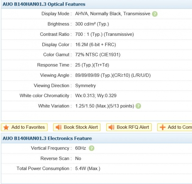This screenshot has height=184, width=192.
Task: Click the Book RFQ Alert button label
Action: tap(133, 127)
